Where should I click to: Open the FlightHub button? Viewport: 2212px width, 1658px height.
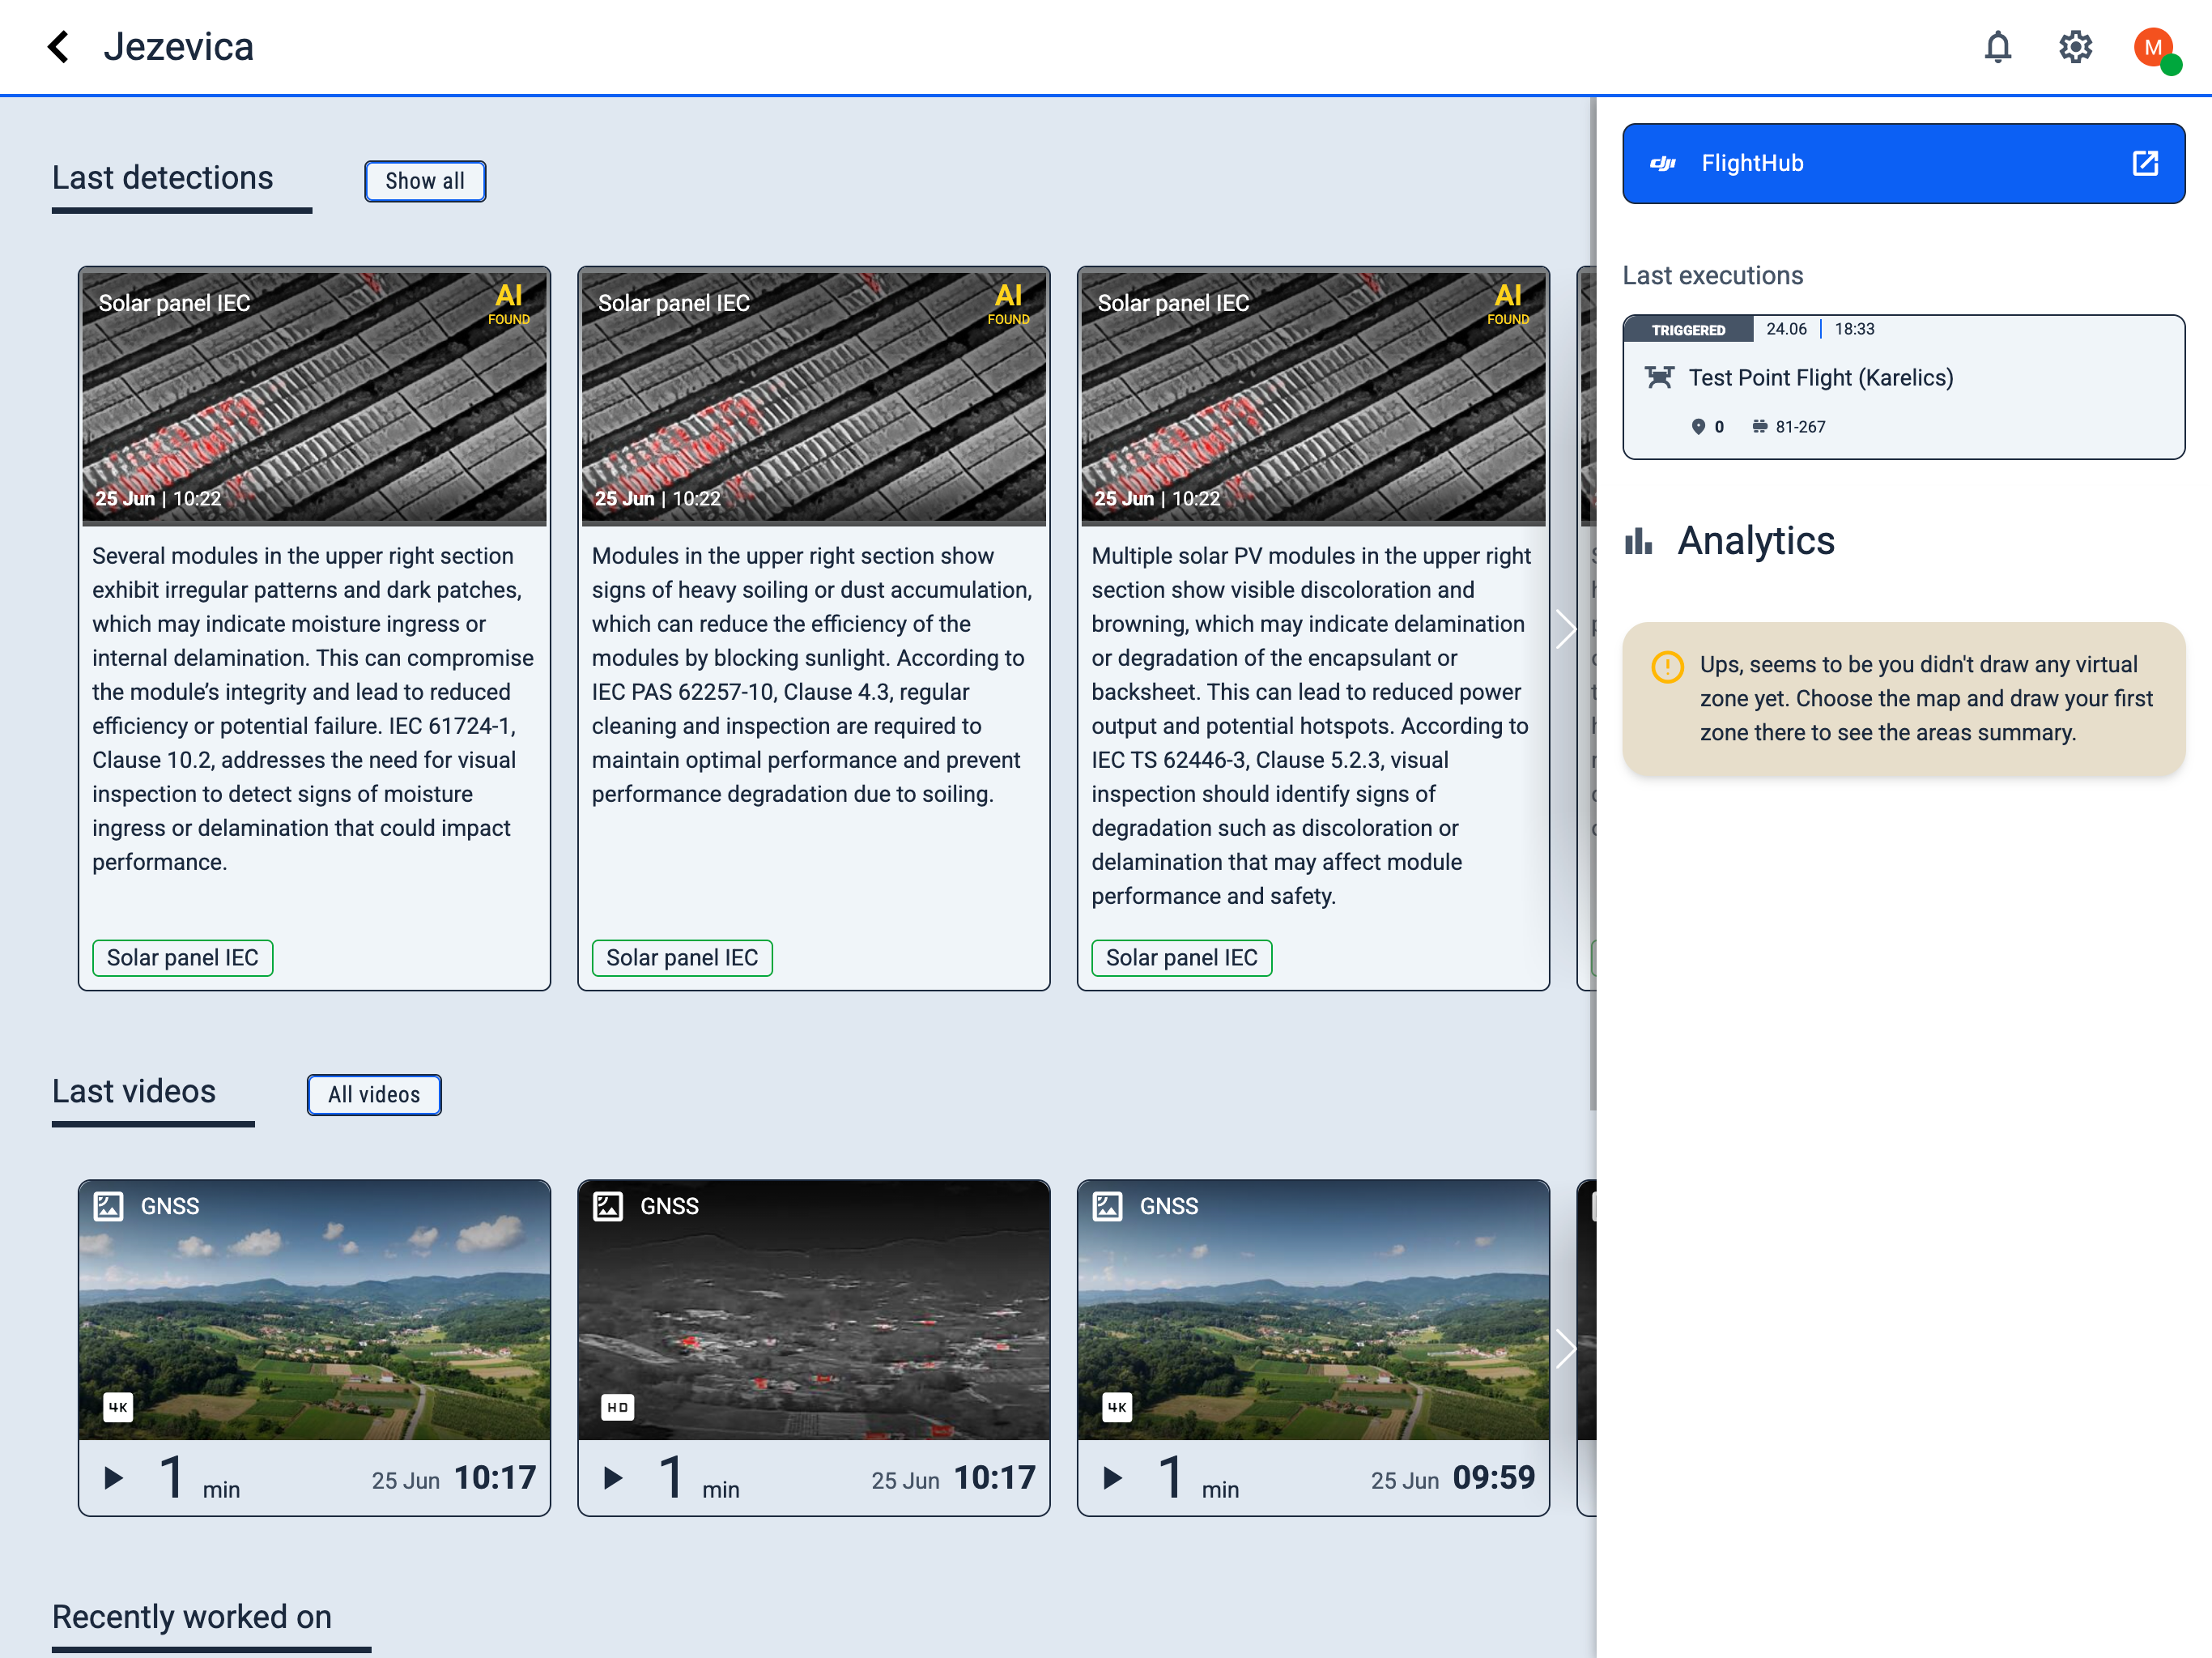tap(1903, 163)
